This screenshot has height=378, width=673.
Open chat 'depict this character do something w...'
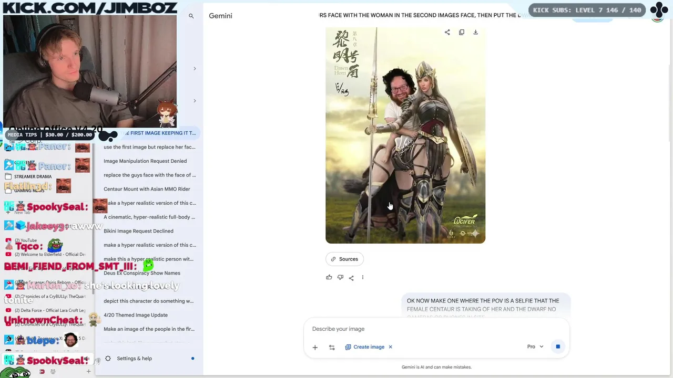coord(149,301)
